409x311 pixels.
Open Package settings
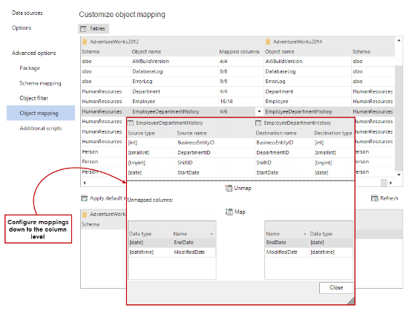pos(30,68)
